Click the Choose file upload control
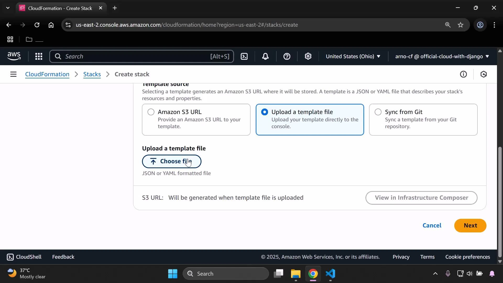The height and width of the screenshot is (283, 503). (172, 161)
